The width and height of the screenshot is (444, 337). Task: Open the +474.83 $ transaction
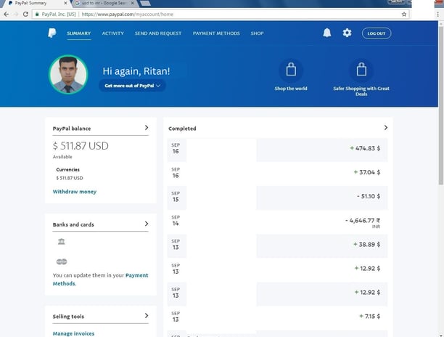[277, 150]
